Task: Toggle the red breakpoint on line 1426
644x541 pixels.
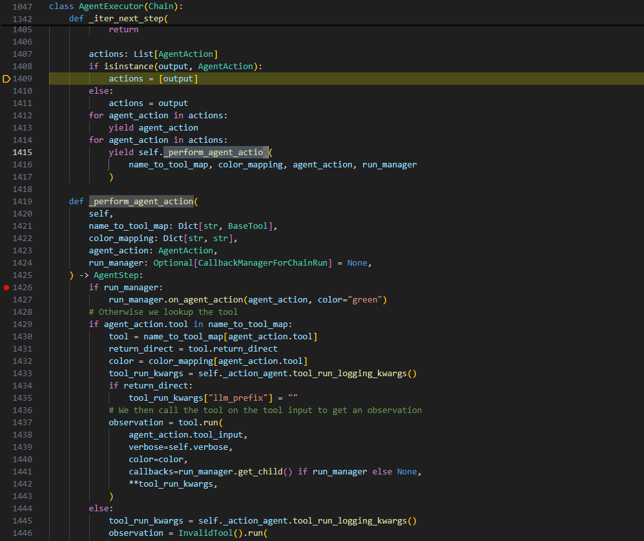Action: pyautogui.click(x=6, y=288)
